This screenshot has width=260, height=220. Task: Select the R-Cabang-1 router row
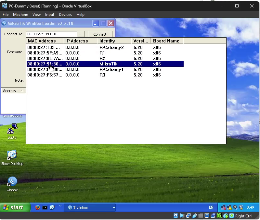coord(105,69)
